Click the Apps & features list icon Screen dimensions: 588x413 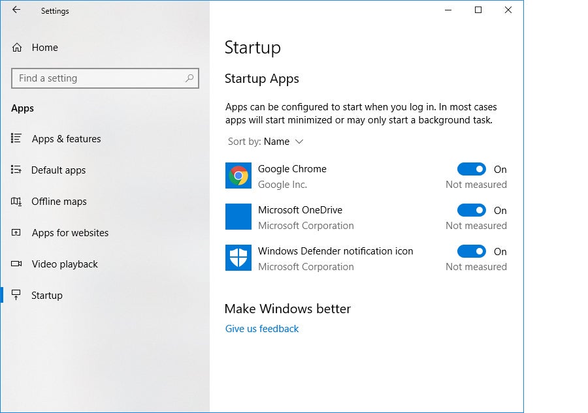pyautogui.click(x=16, y=138)
